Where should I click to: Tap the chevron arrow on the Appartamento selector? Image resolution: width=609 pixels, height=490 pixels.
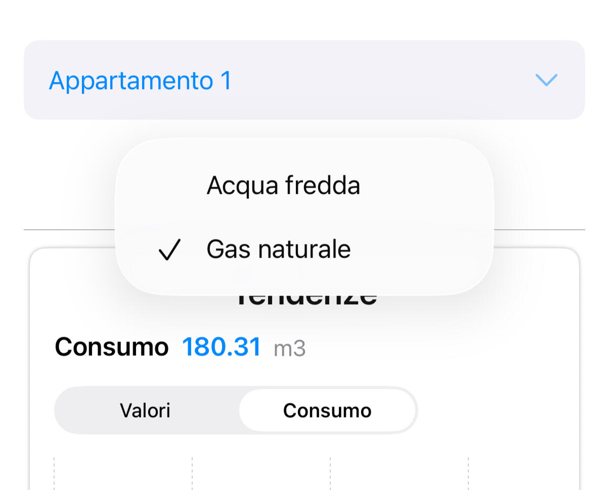click(546, 80)
